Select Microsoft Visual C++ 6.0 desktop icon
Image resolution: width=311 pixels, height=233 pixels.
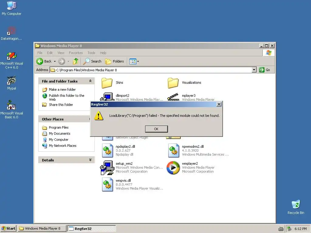point(12,60)
